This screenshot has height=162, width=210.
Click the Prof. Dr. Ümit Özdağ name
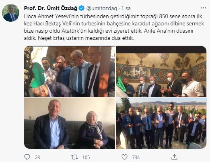coord(51,8)
